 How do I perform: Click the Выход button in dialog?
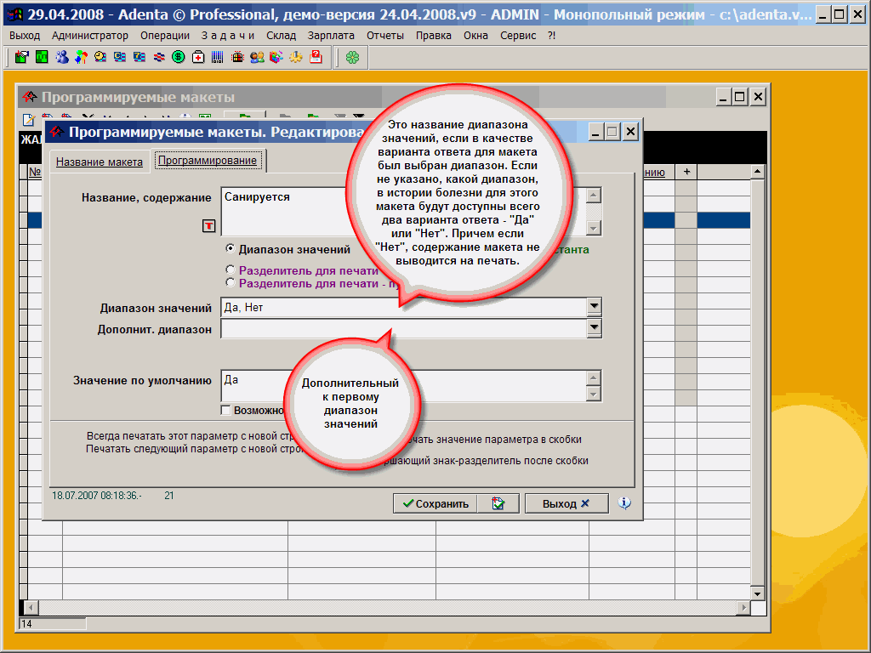pos(566,503)
